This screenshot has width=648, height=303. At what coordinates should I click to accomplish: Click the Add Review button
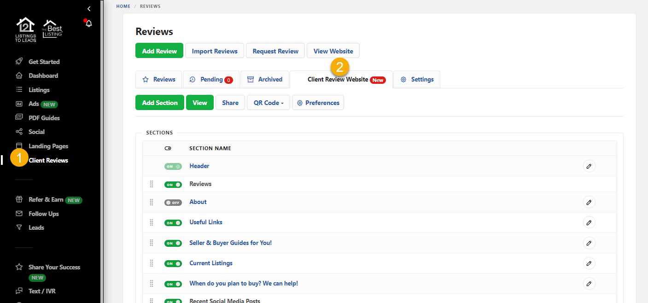159,50
